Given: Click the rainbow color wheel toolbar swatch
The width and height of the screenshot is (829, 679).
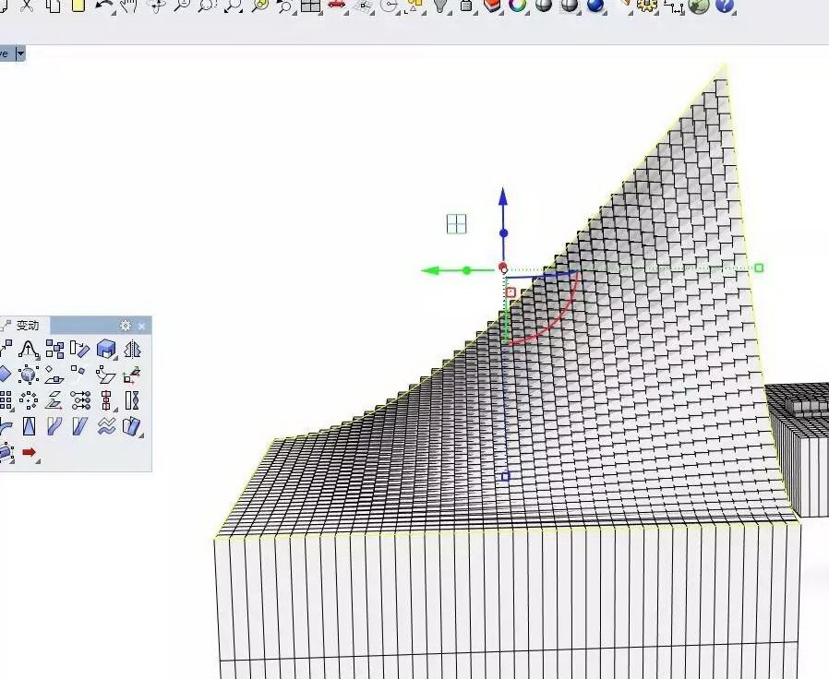Looking at the screenshot, I should coord(515,7).
